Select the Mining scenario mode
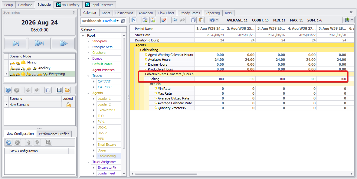The image size is (357, 179). click(x=32, y=62)
